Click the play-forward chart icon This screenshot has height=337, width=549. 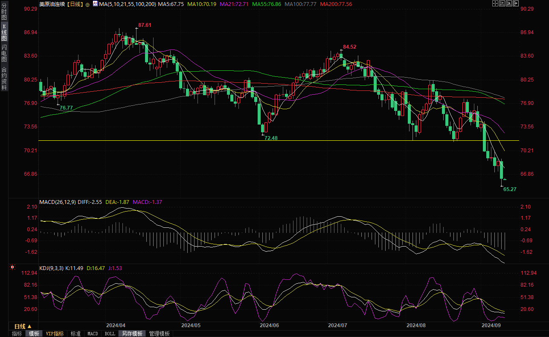(x=509, y=4)
